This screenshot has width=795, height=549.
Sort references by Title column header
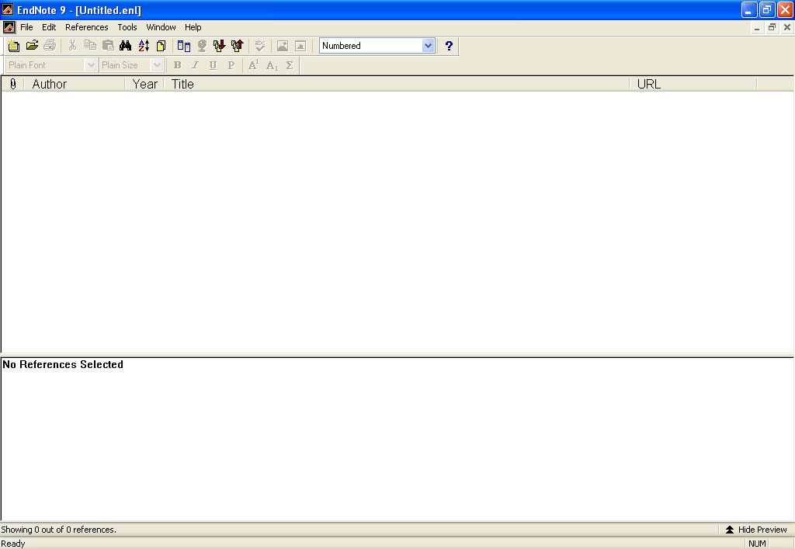pyautogui.click(x=397, y=84)
